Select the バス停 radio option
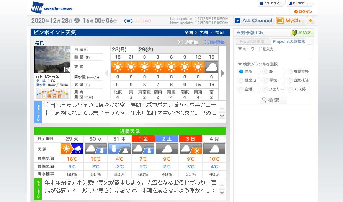The image size is (343, 202). [299, 89]
